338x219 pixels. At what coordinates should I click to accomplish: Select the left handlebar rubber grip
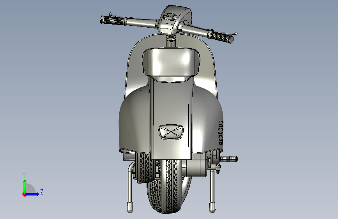tap(113, 20)
